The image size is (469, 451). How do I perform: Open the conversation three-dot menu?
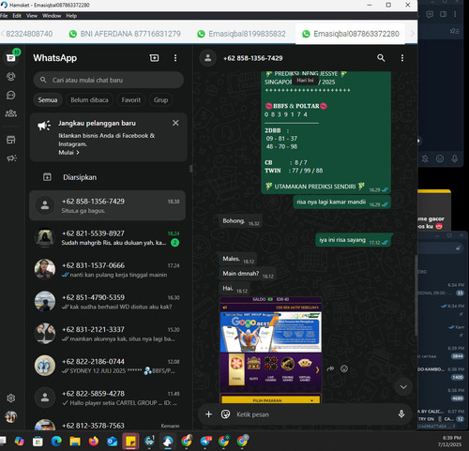pos(402,58)
